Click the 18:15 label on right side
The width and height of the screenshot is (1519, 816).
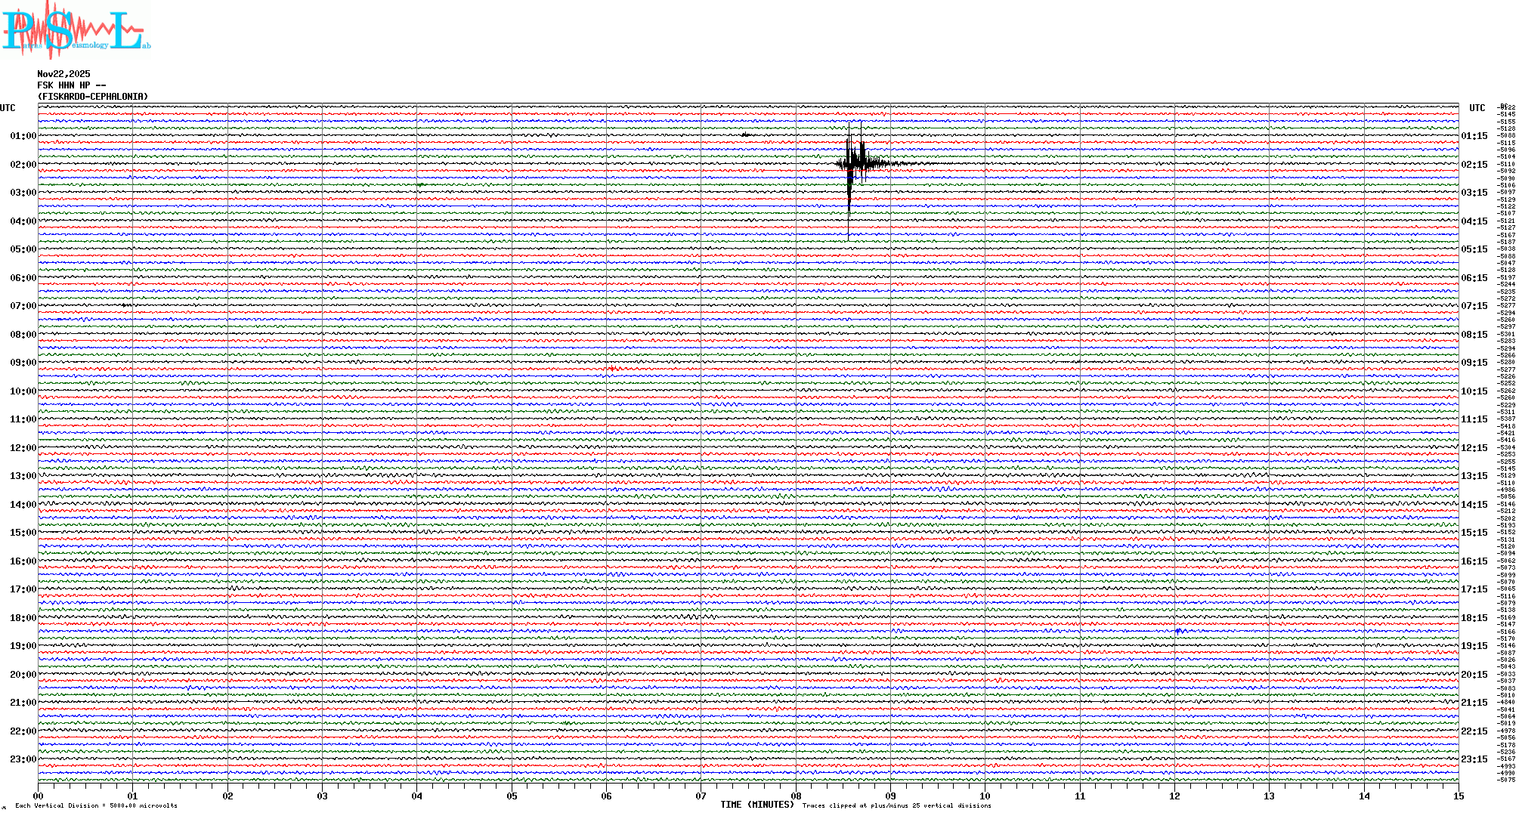click(1474, 618)
